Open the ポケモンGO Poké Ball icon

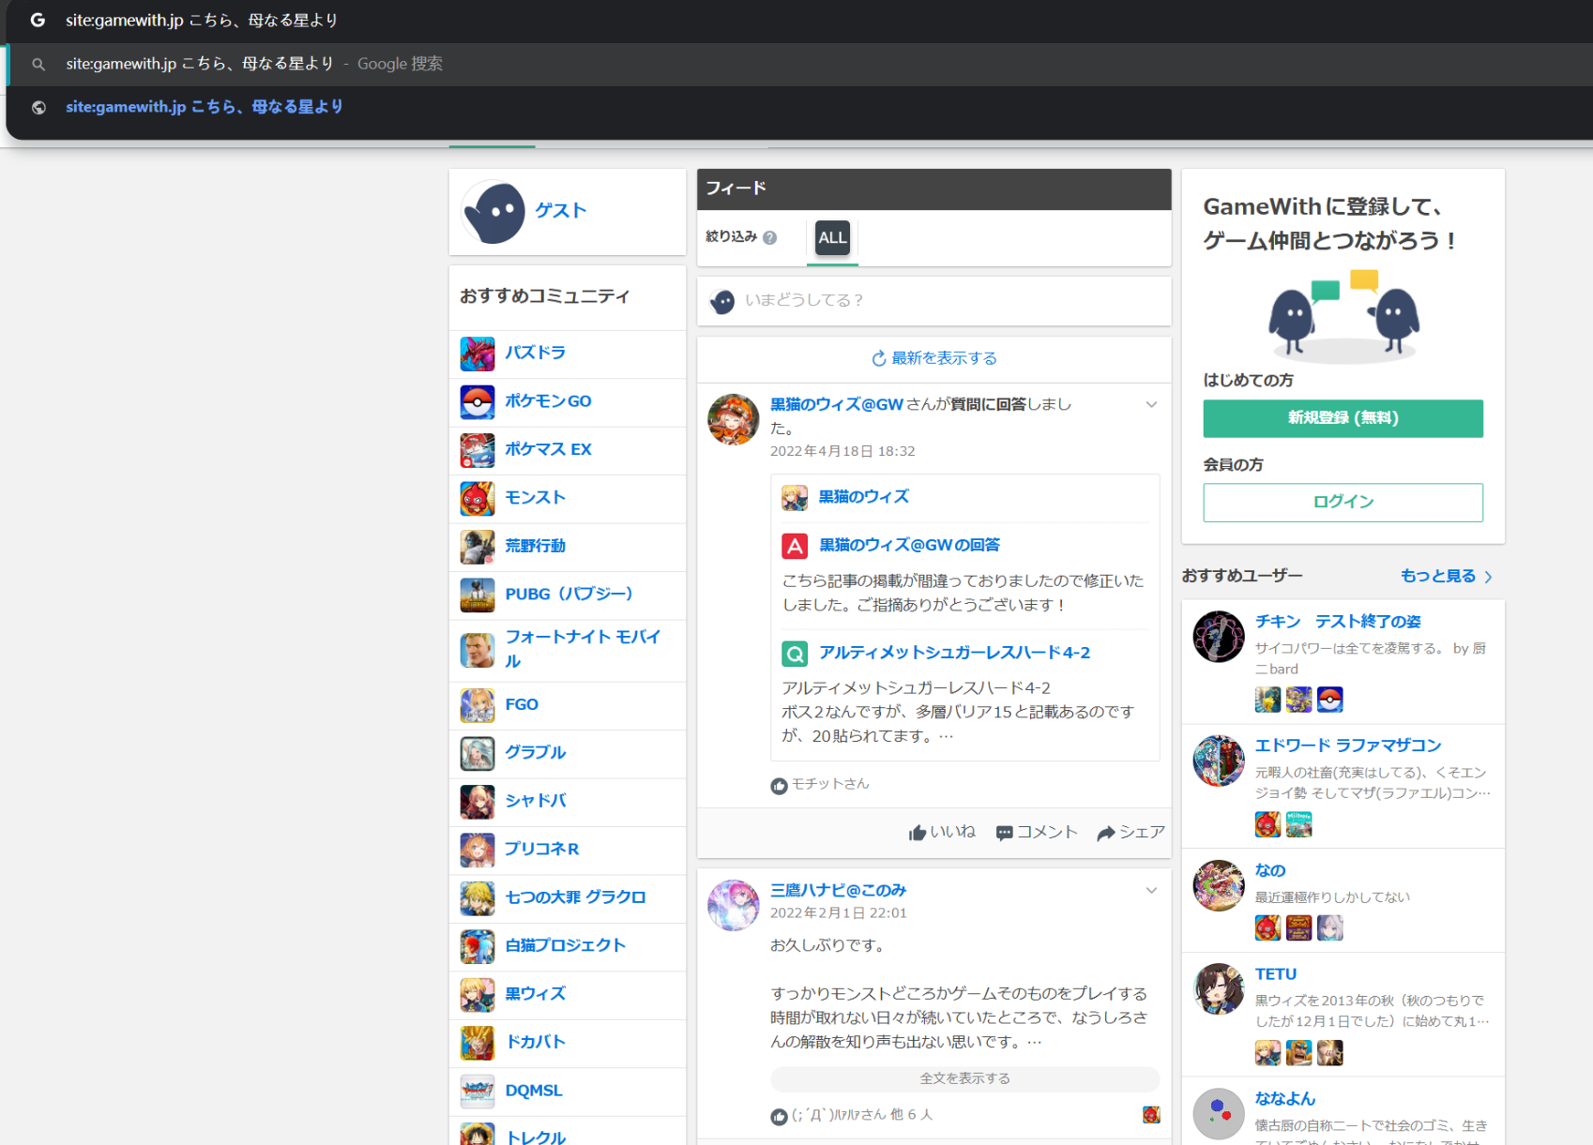pyautogui.click(x=478, y=402)
